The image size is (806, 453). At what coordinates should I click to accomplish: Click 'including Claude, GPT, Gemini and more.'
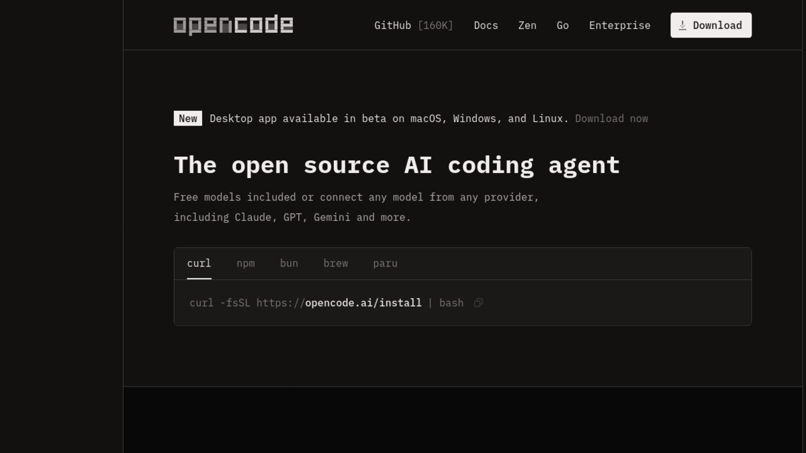pos(292,217)
